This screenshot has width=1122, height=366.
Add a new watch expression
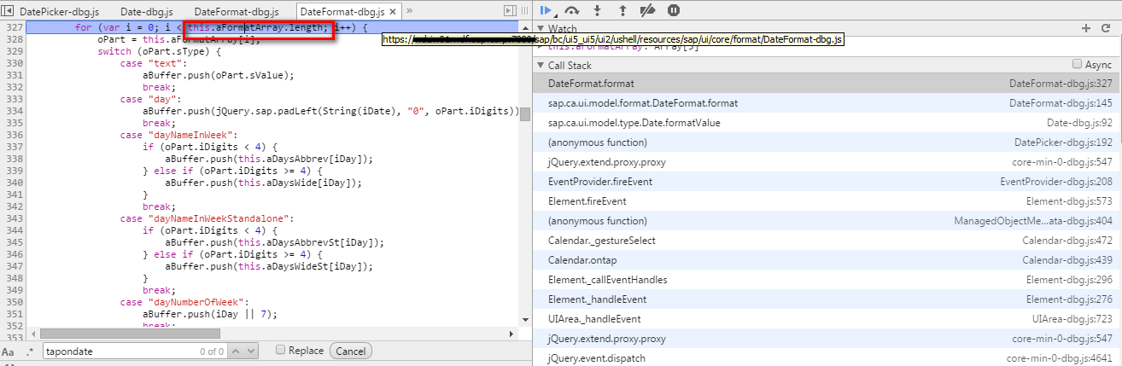(1086, 28)
